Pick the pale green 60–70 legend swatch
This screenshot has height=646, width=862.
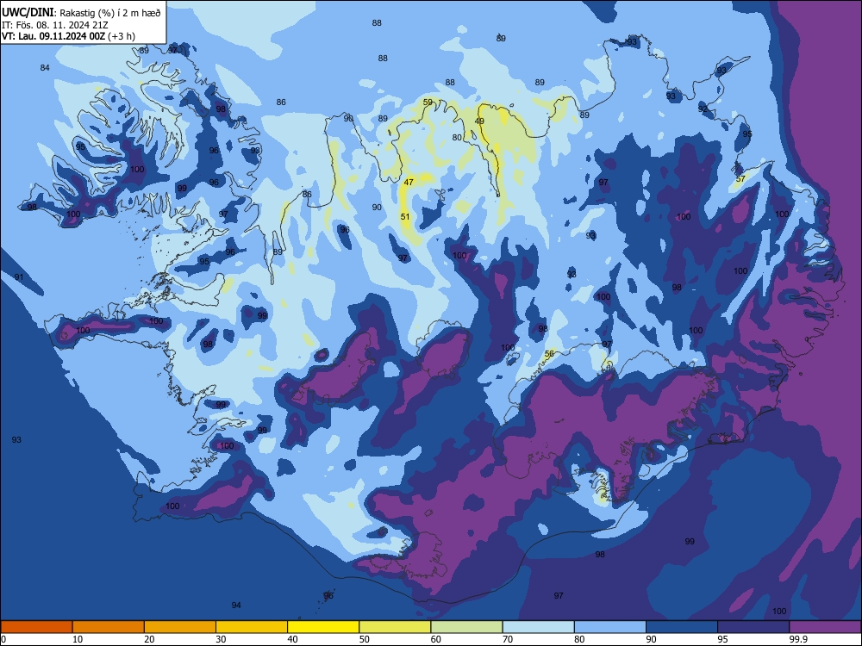coord(466,627)
